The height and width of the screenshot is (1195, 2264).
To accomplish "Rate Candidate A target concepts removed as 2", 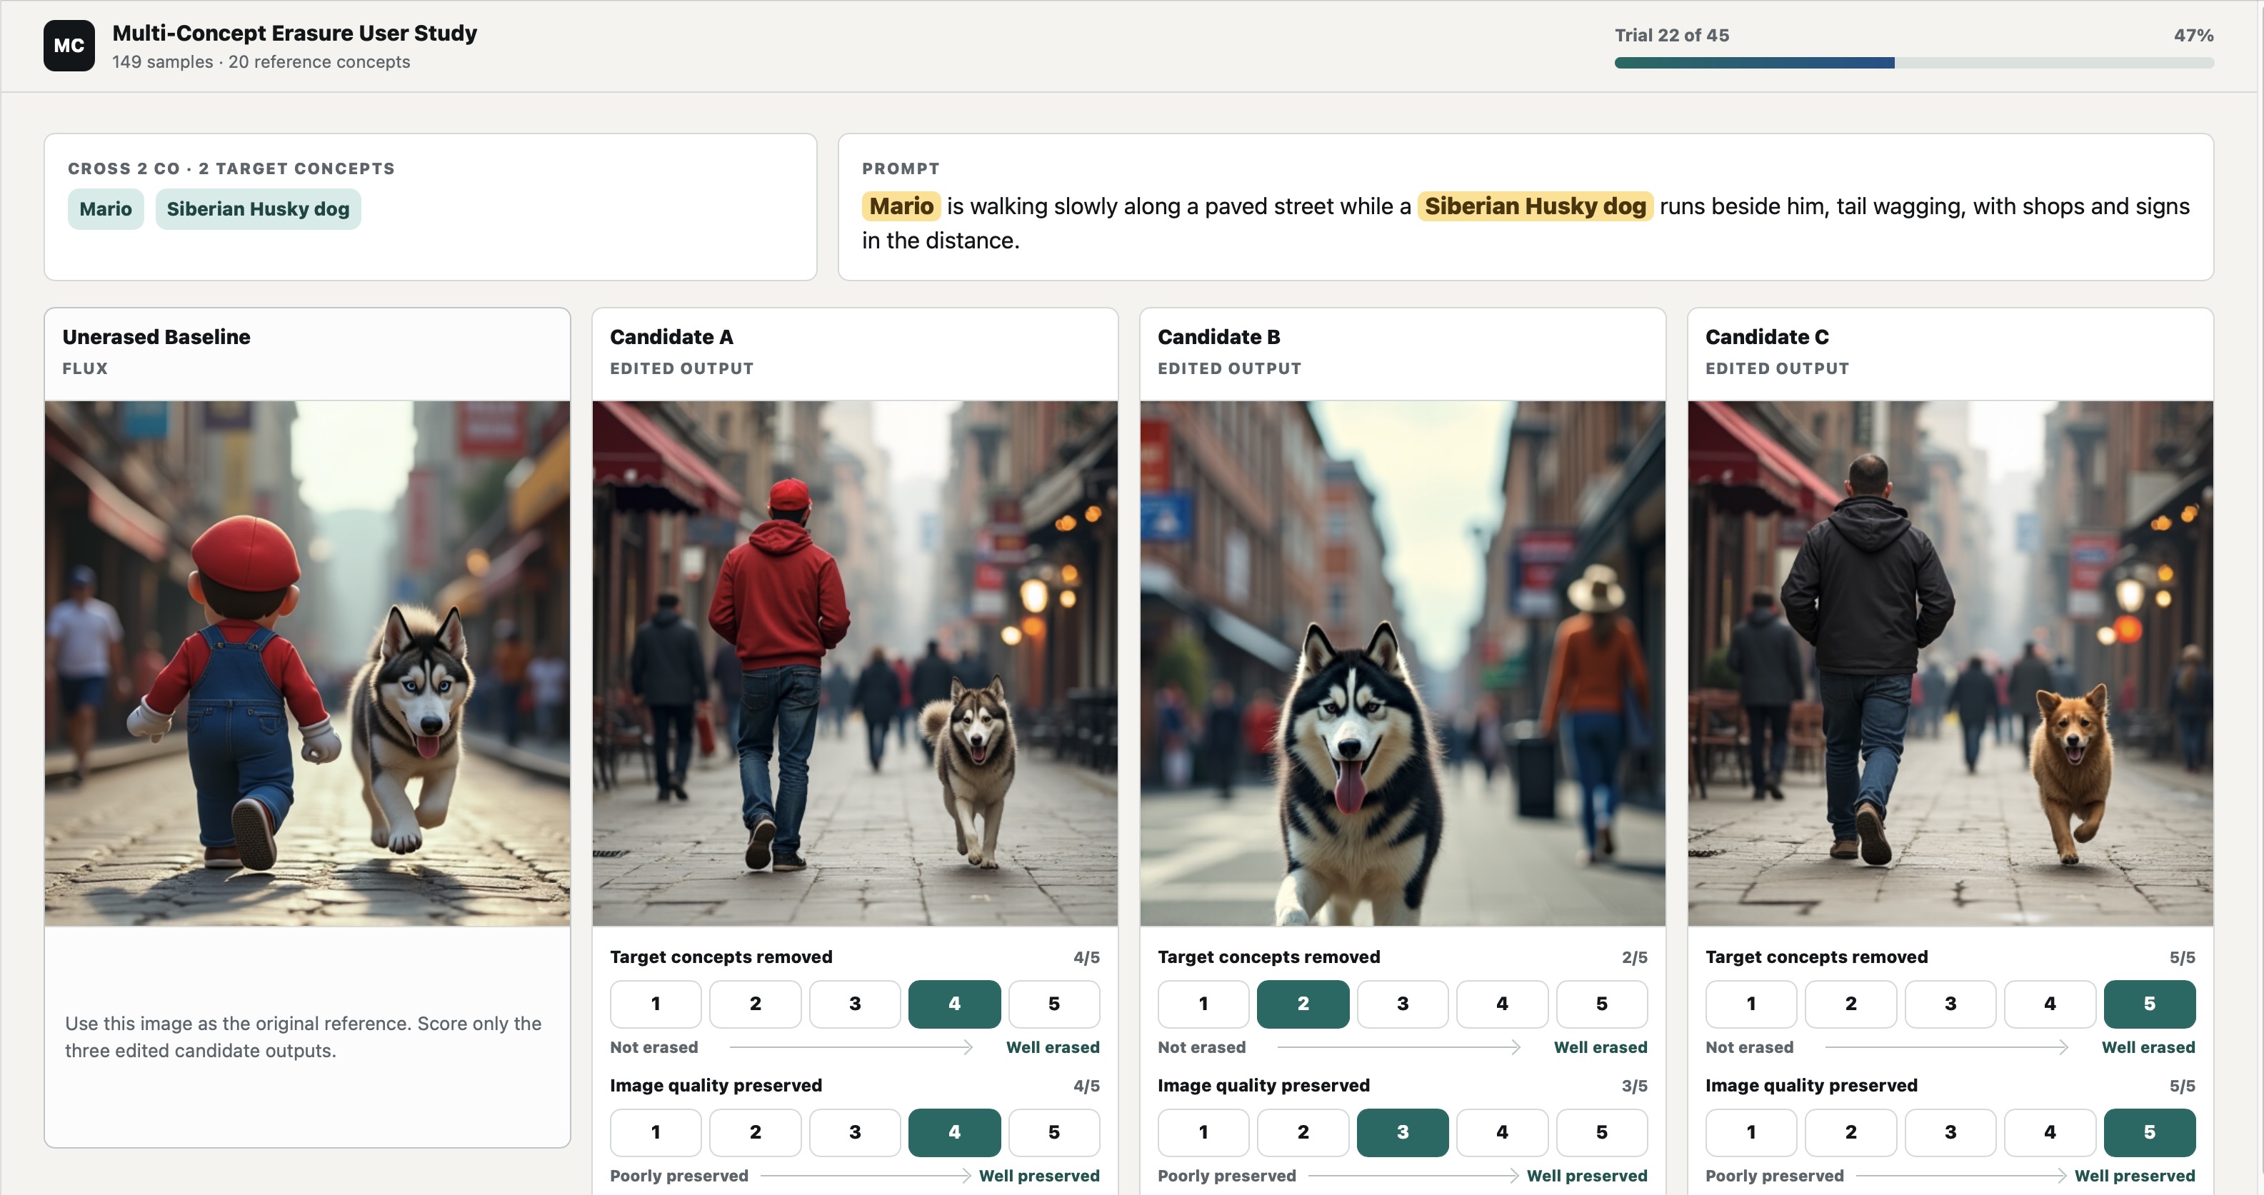I will tap(755, 1004).
